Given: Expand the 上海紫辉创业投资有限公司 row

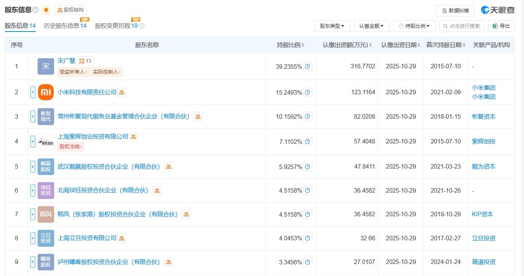Looking at the screenshot, I should tap(33, 142).
